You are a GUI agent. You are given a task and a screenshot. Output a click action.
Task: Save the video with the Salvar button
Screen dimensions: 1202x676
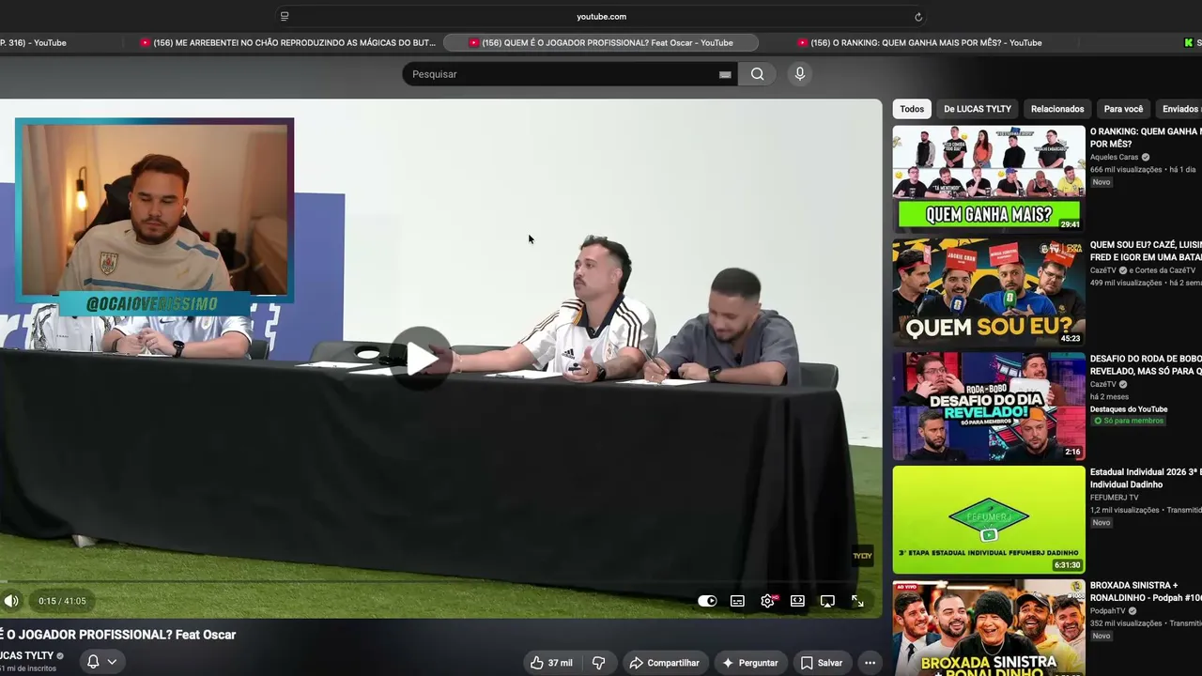[x=821, y=663]
